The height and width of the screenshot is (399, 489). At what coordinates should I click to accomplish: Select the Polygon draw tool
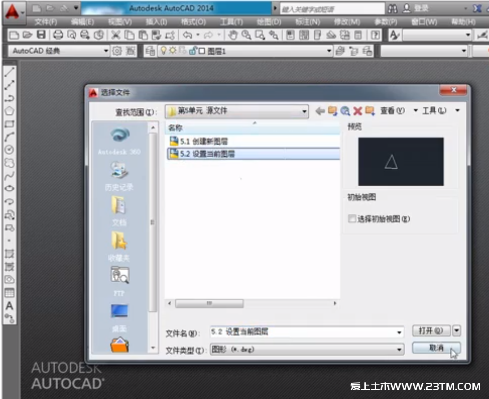[9, 111]
